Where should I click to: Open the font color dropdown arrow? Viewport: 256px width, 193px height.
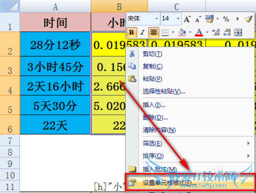[207, 32]
